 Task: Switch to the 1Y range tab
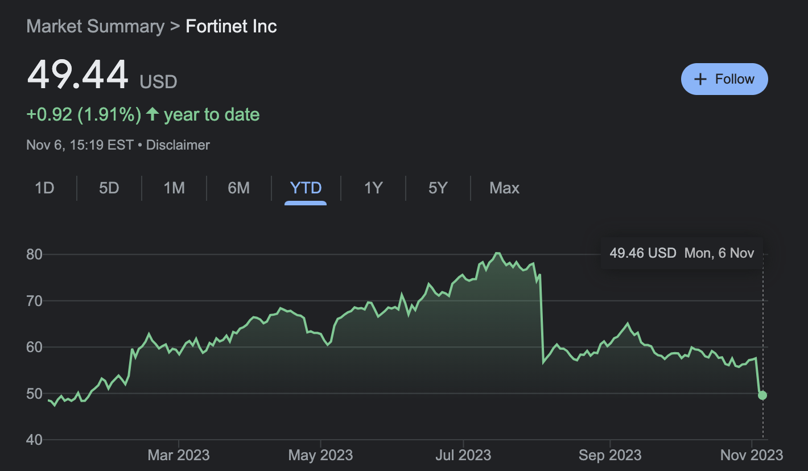coord(373,188)
